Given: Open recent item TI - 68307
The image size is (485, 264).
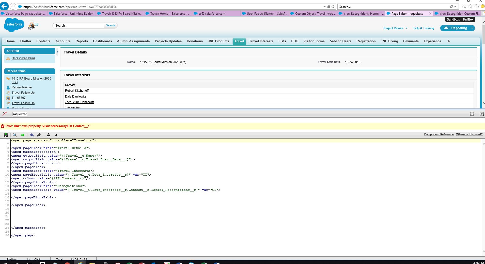Looking at the screenshot, I should [19, 98].
